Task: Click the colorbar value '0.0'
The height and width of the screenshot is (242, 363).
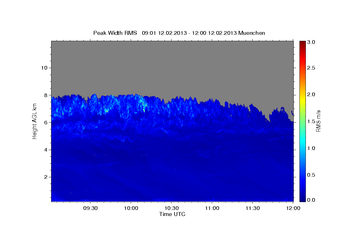Action: (x=312, y=200)
